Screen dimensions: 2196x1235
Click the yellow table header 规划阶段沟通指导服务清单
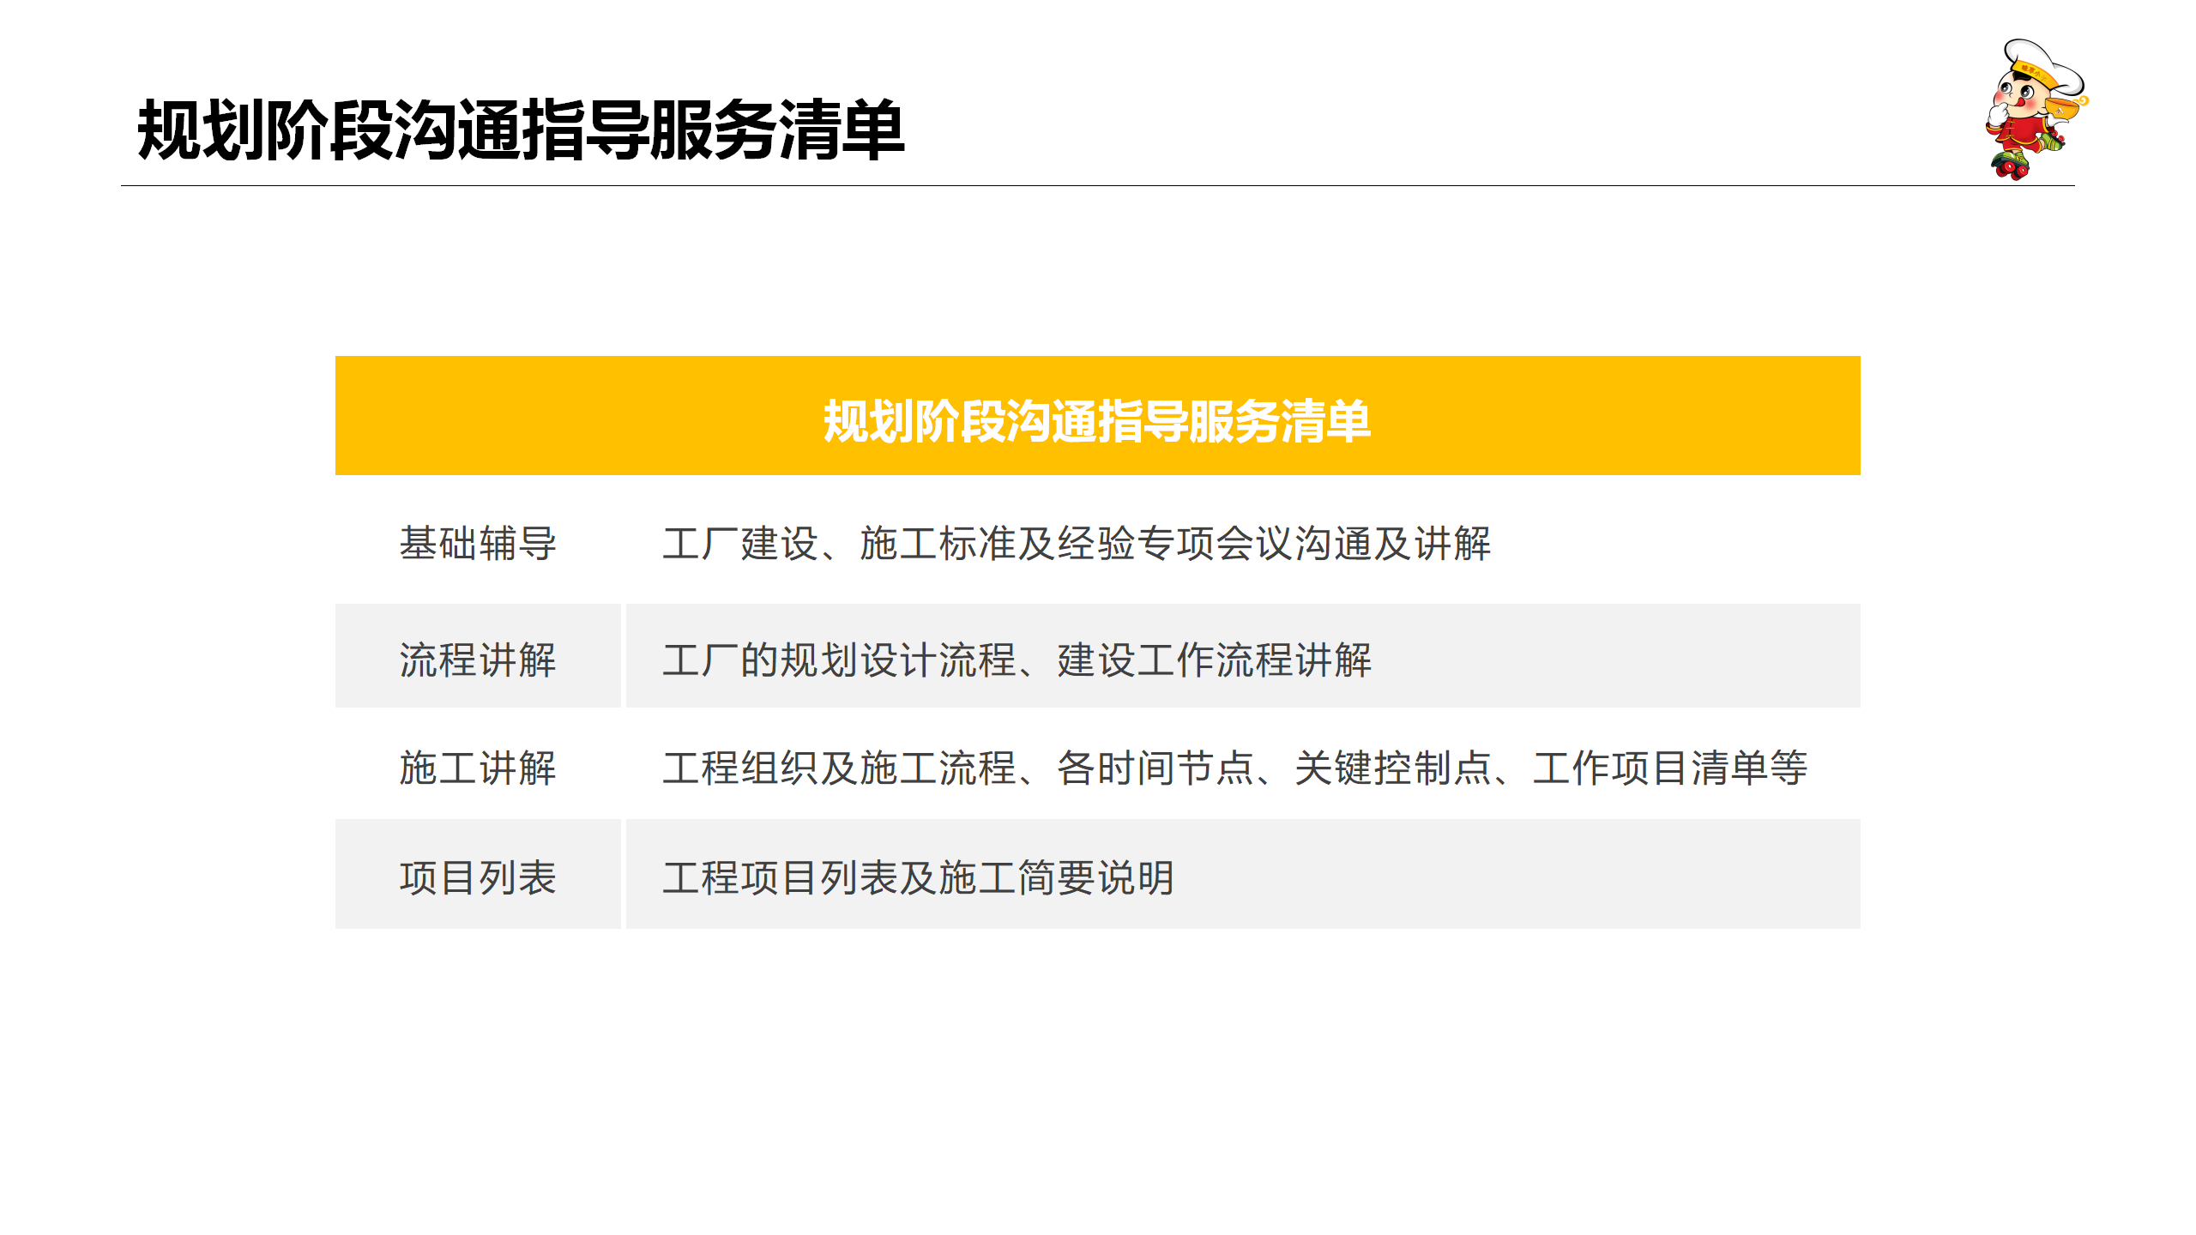pos(1097,416)
